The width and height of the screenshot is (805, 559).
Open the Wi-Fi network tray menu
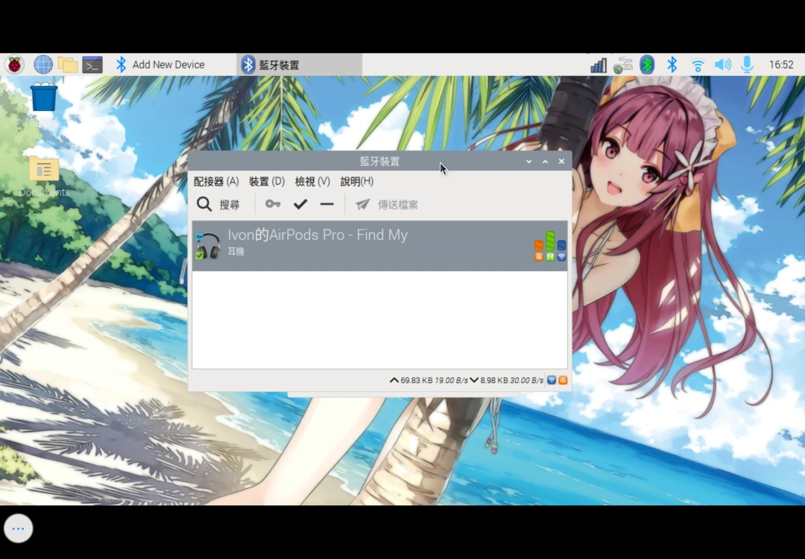pyautogui.click(x=698, y=65)
